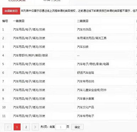Screen dimensions: 137x132
Task: Focus the page number input field
Action: (61, 127)
